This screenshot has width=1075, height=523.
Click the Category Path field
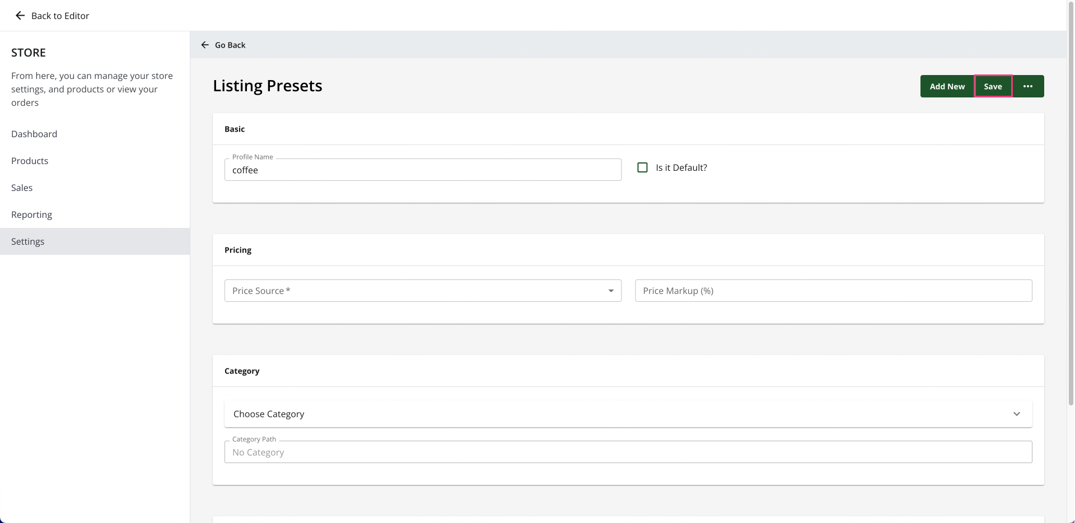point(628,452)
